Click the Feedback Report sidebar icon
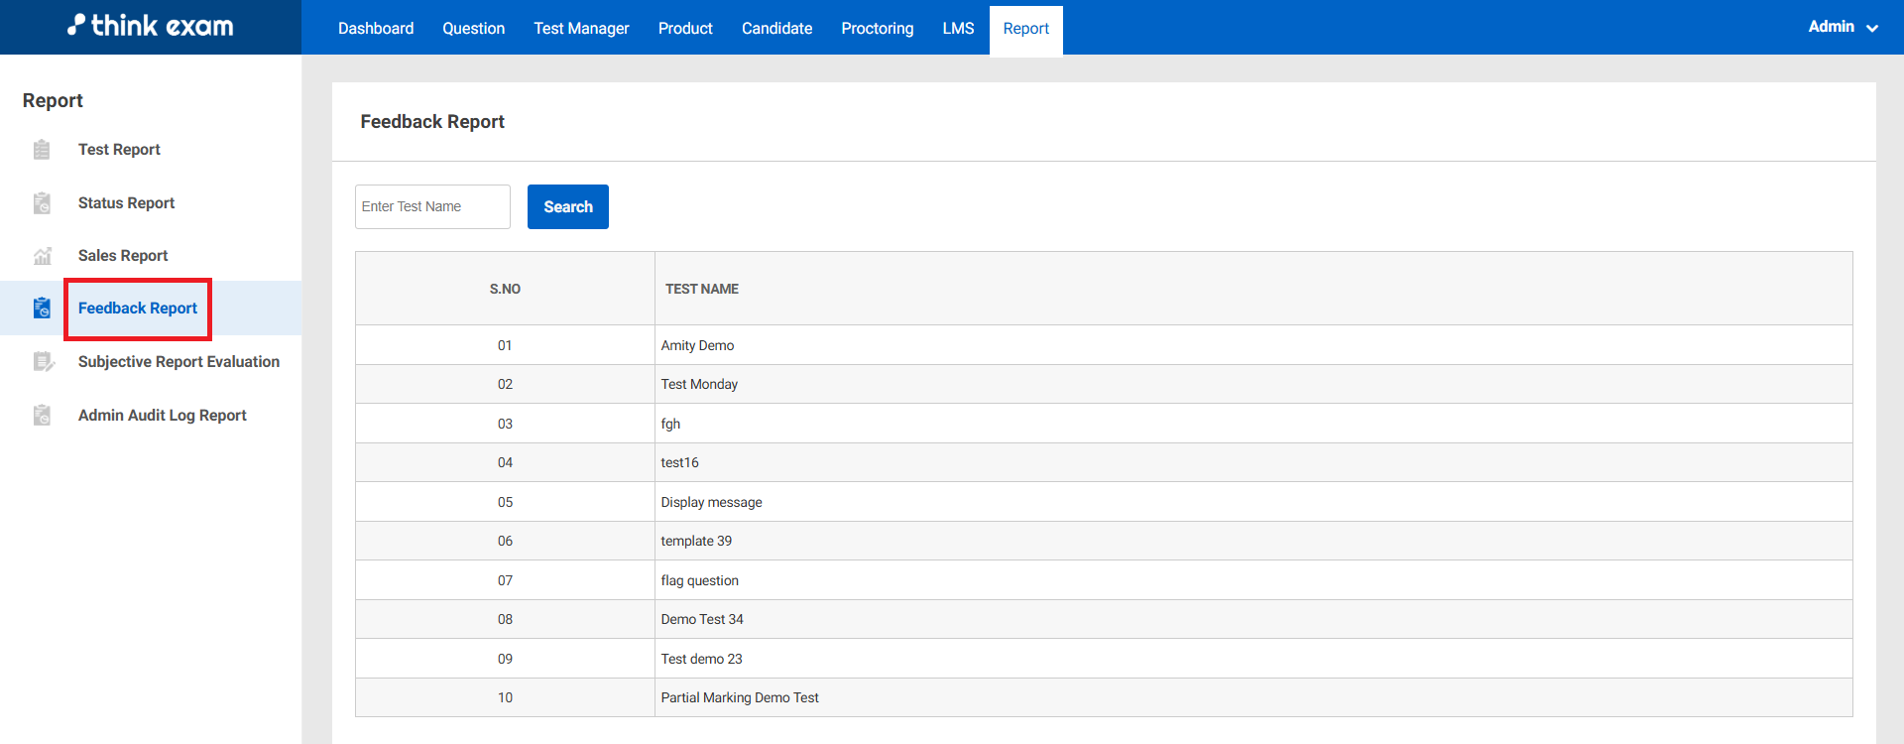The width and height of the screenshot is (1904, 744). coord(42,309)
